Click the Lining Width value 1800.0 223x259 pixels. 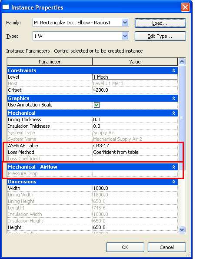[100, 195]
